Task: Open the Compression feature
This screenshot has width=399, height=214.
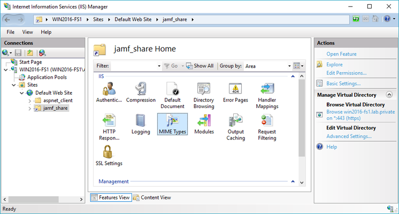Action: click(x=141, y=92)
